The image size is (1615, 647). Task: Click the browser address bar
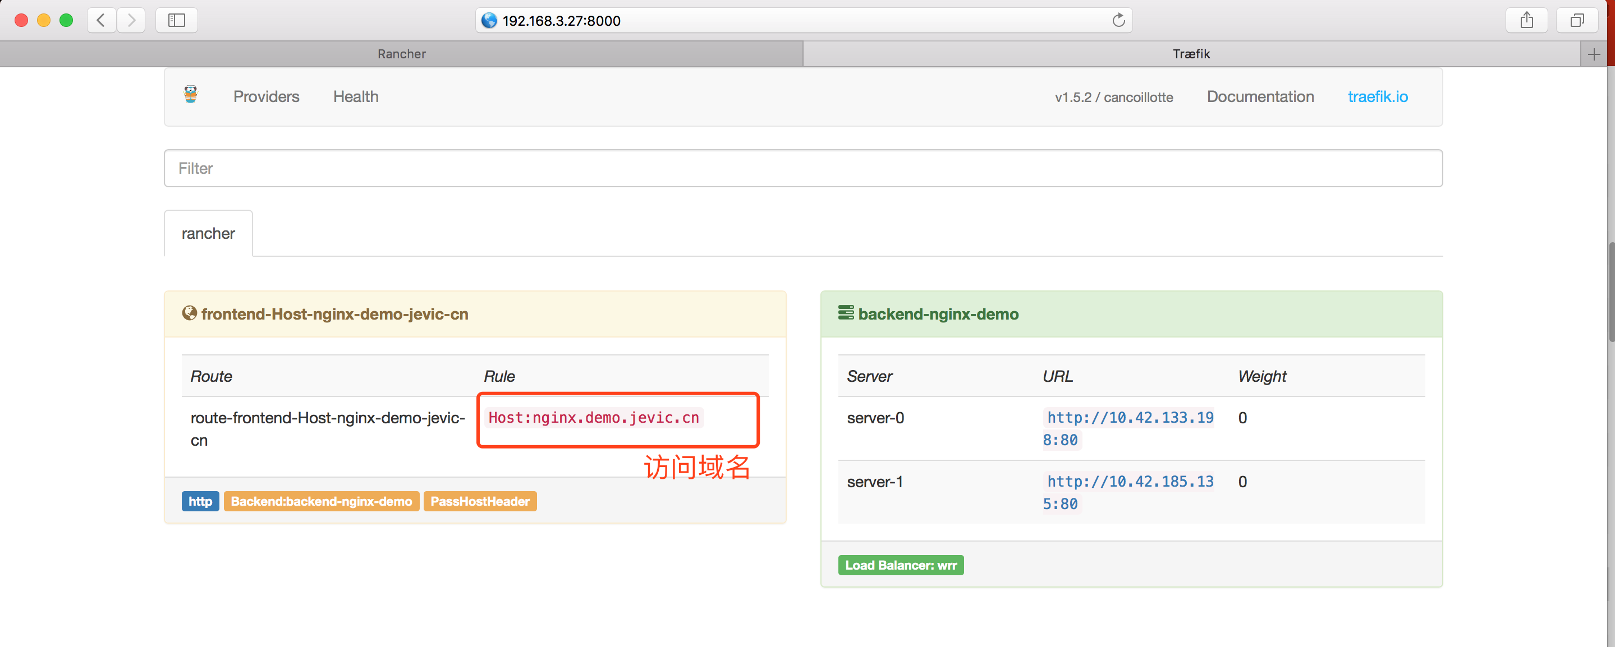click(x=796, y=20)
